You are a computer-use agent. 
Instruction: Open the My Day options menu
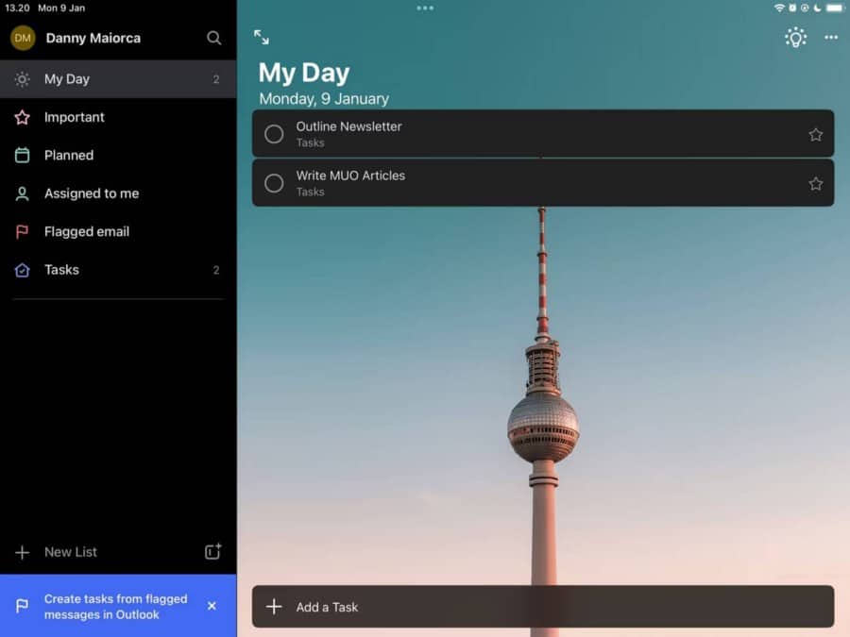tap(830, 38)
